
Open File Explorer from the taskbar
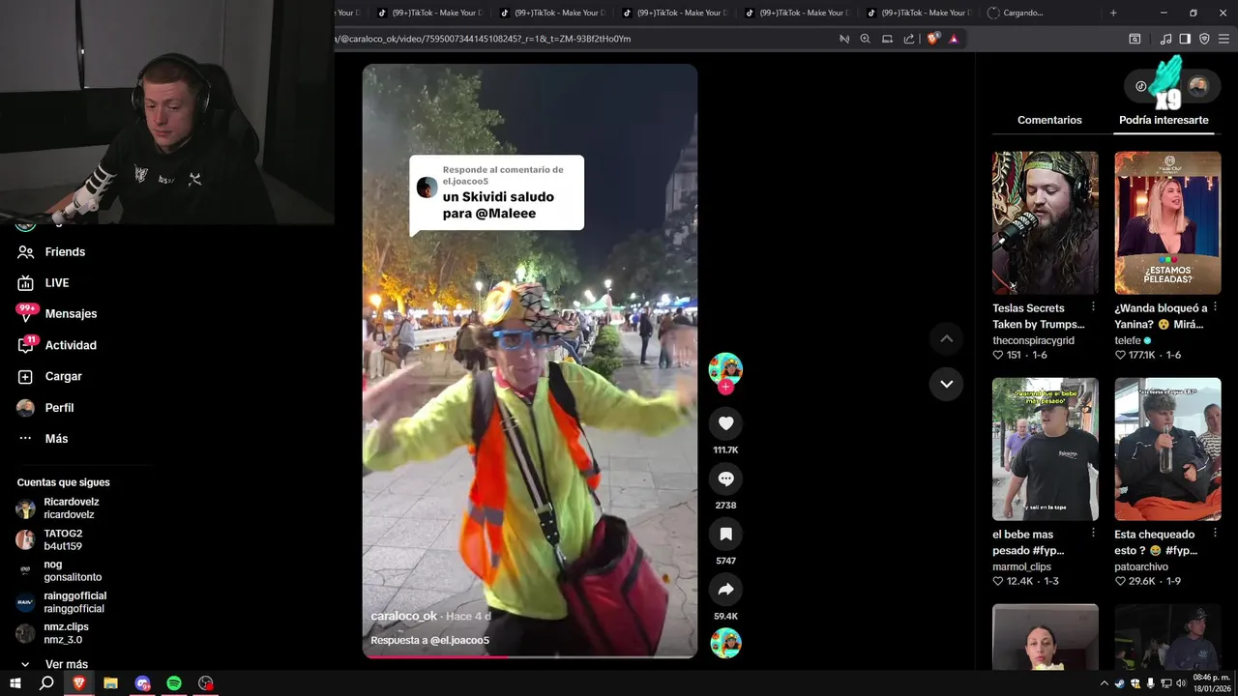pyautogui.click(x=110, y=682)
